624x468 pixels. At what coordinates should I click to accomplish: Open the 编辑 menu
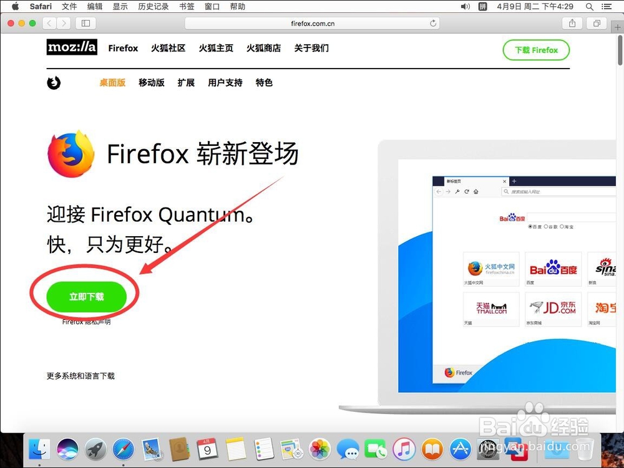point(95,6)
